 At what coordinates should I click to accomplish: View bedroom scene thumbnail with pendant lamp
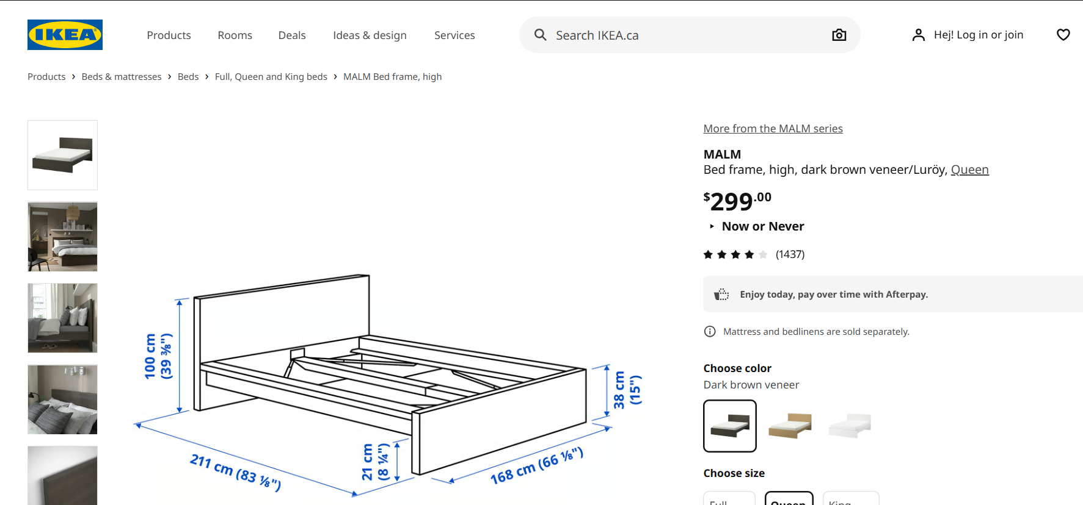point(62,237)
